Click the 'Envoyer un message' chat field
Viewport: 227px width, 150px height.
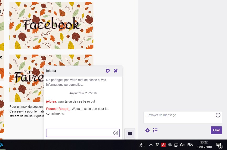pyautogui.click(x=183, y=117)
